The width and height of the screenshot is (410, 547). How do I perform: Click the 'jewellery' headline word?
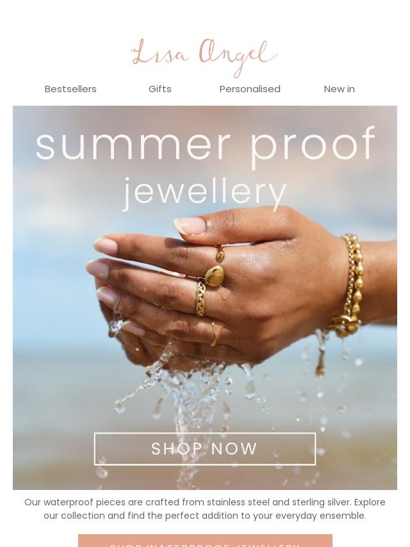click(205, 193)
